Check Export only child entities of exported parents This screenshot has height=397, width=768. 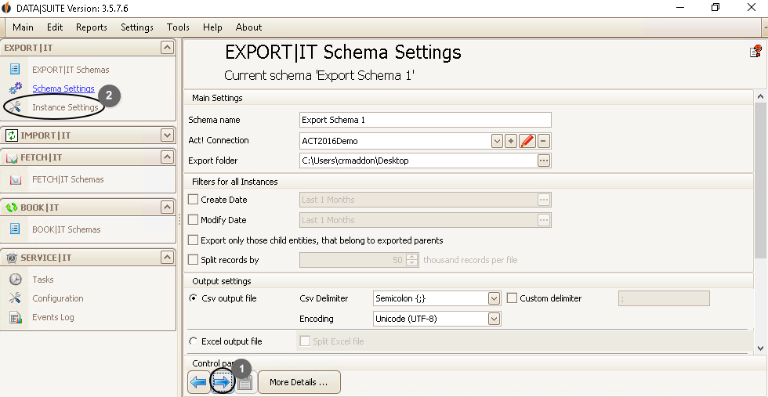pyautogui.click(x=194, y=240)
